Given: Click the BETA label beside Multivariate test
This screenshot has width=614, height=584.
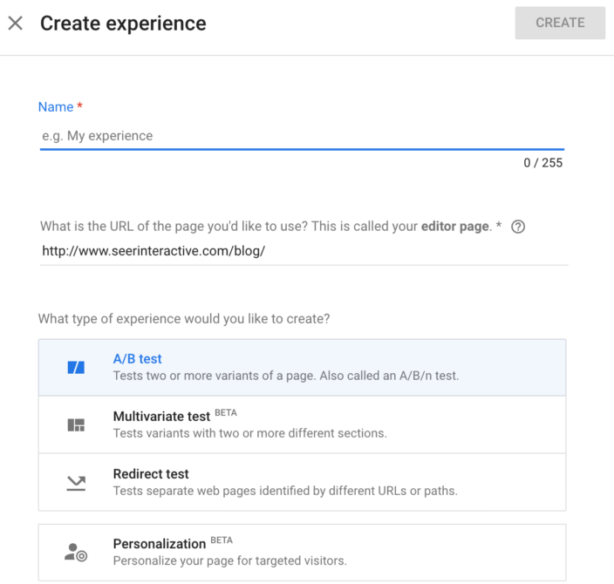Looking at the screenshot, I should click(227, 413).
